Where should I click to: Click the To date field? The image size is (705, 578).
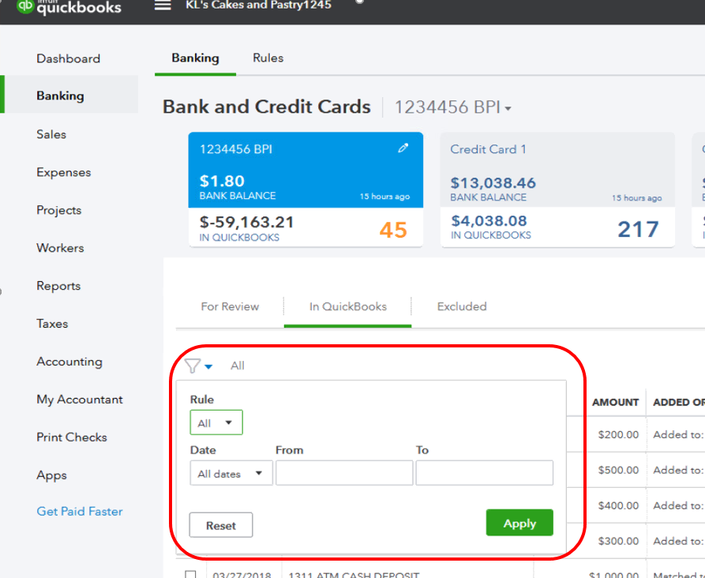click(x=485, y=473)
